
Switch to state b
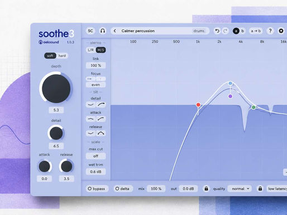[x=242, y=31]
